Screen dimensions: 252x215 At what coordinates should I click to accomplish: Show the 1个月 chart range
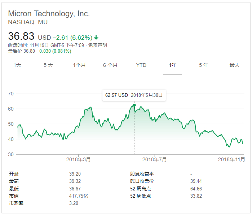79,65
